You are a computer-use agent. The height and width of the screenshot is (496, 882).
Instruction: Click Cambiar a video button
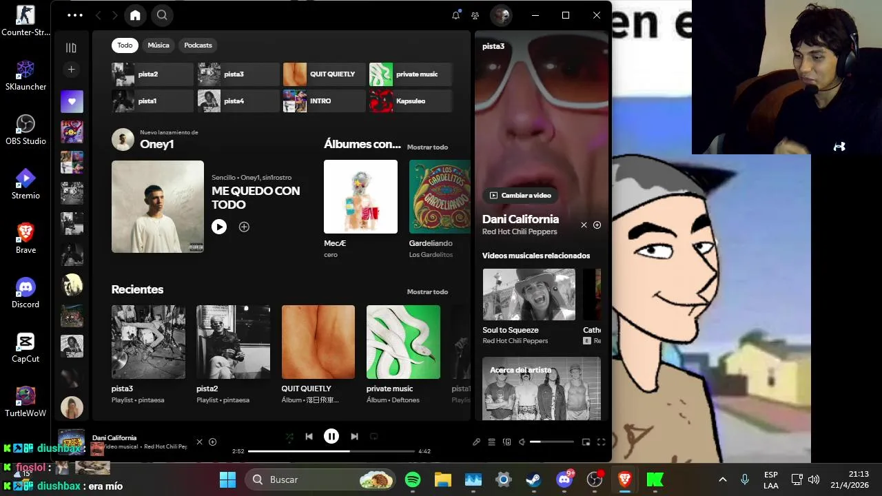coord(520,196)
